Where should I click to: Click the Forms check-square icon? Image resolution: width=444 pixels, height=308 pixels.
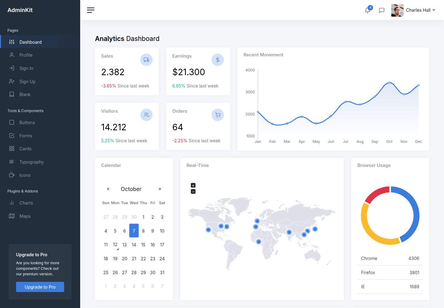pyautogui.click(x=12, y=136)
